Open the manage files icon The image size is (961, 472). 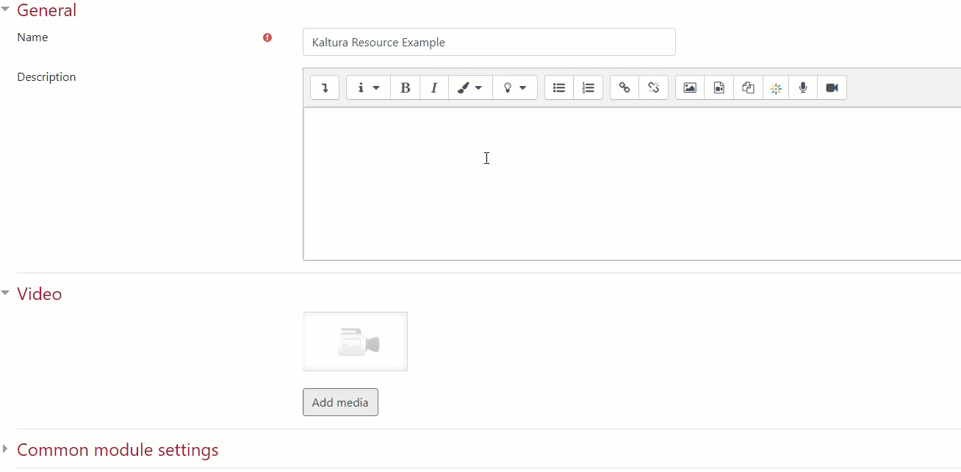(747, 87)
